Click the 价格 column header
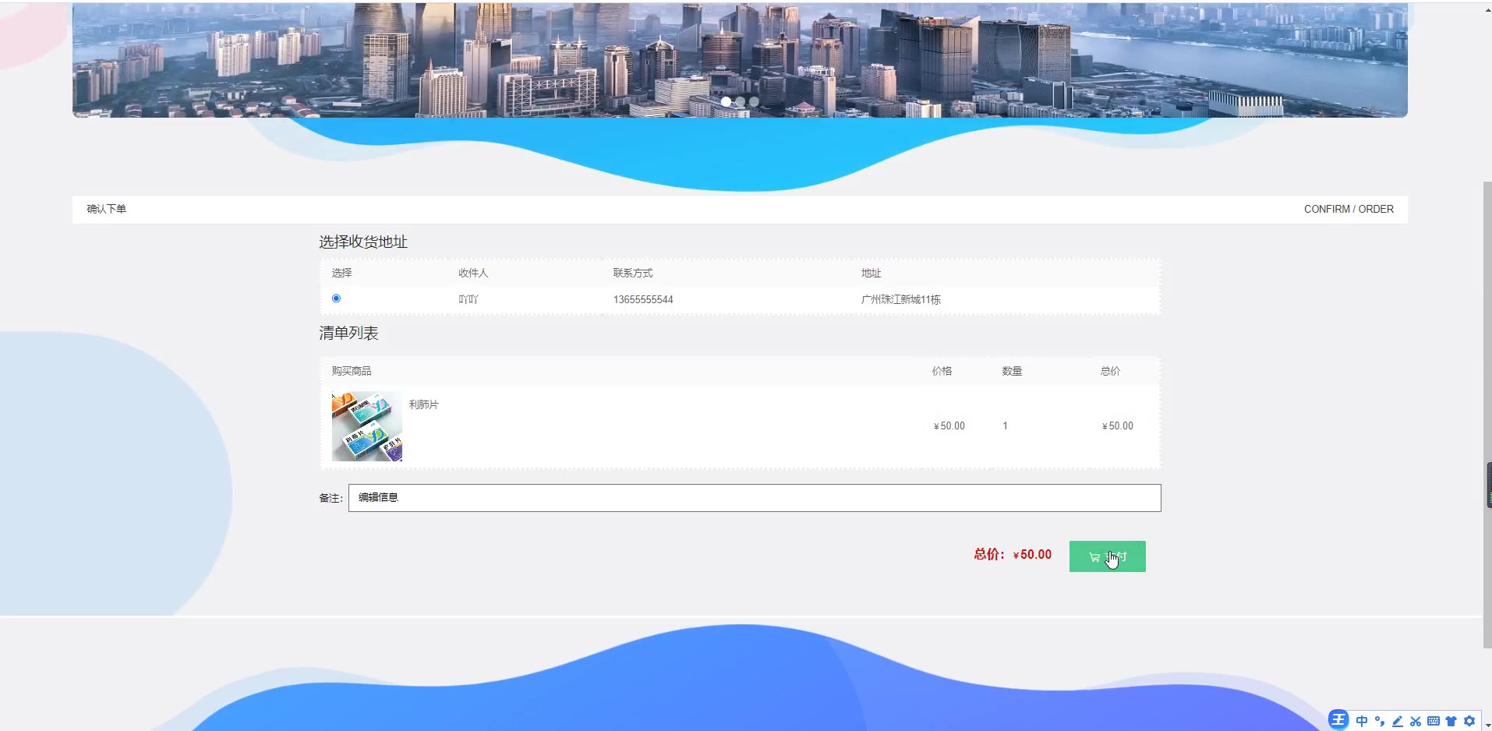1492x731 pixels. pyautogui.click(x=942, y=371)
